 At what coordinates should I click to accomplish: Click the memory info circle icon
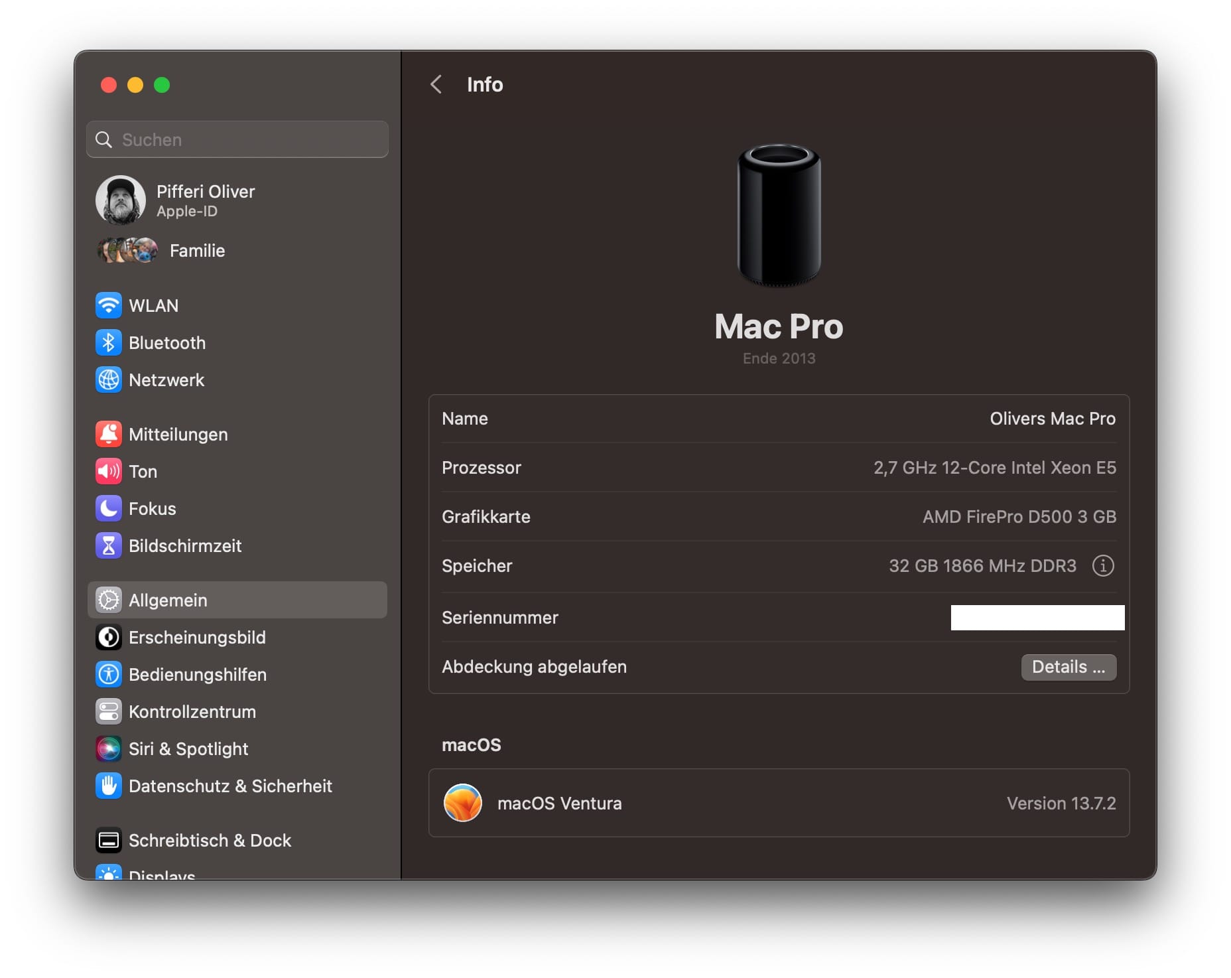1103,566
